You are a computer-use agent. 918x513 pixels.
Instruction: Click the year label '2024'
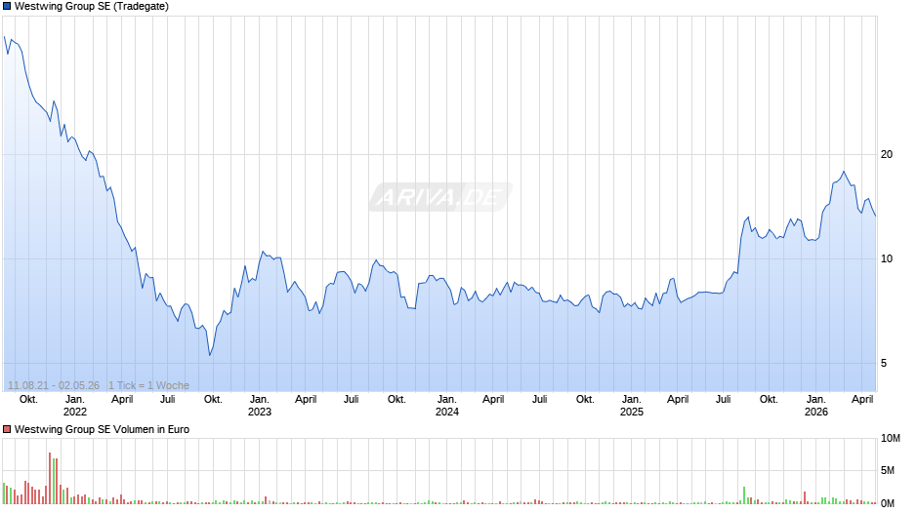coord(446,412)
